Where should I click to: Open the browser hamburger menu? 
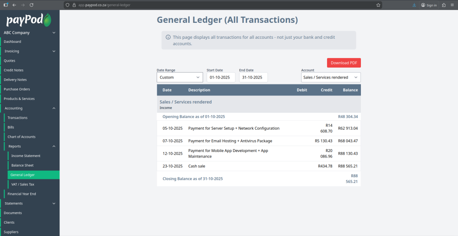pos(452,5)
